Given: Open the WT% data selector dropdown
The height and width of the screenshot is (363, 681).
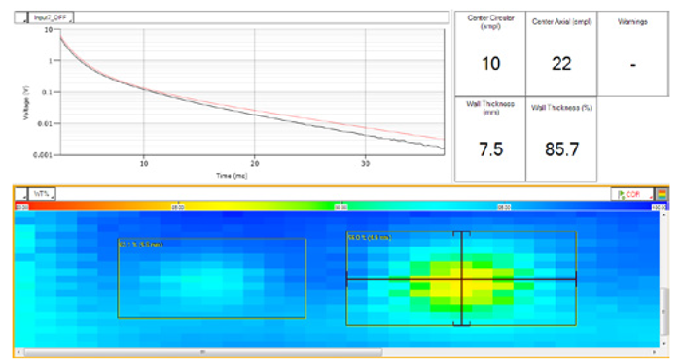Looking at the screenshot, I should (43, 194).
